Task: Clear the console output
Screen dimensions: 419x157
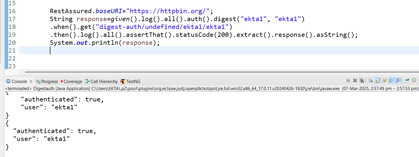Action: 371,80
